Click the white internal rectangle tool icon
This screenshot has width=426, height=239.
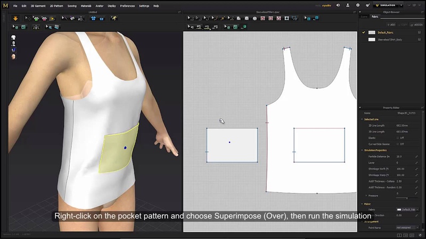[x=286, y=19]
